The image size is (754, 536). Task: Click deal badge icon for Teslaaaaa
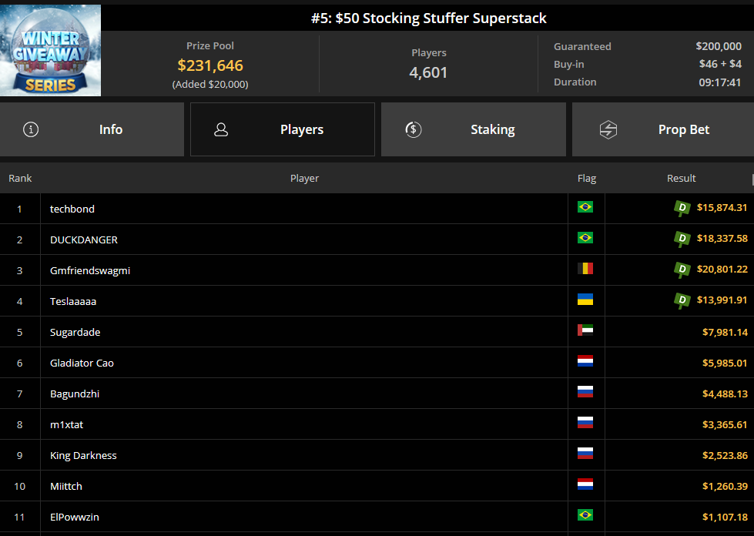coord(682,300)
